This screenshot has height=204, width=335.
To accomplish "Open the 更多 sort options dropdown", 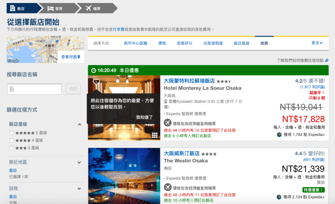I will [317, 43].
